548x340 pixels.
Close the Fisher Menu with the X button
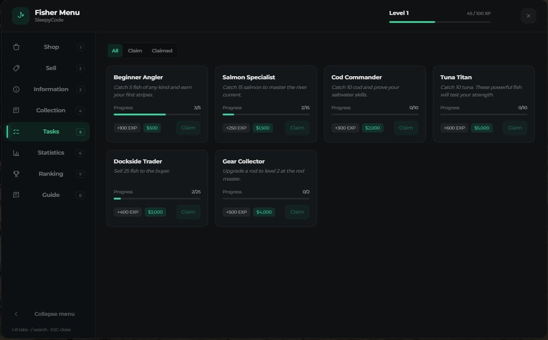tap(529, 16)
